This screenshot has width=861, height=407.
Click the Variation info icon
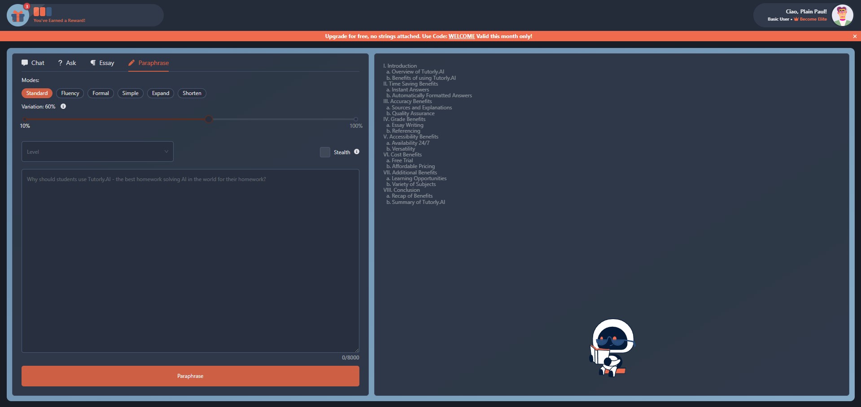pos(63,106)
